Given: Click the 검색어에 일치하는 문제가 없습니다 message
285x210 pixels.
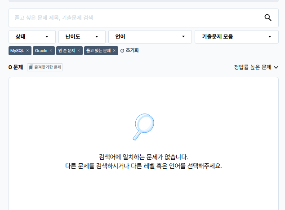Looking at the screenshot, I should point(143,157).
